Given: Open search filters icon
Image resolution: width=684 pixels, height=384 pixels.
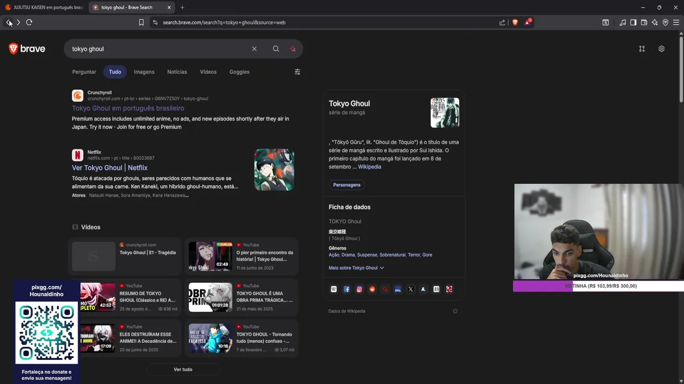Looking at the screenshot, I should coord(298,72).
